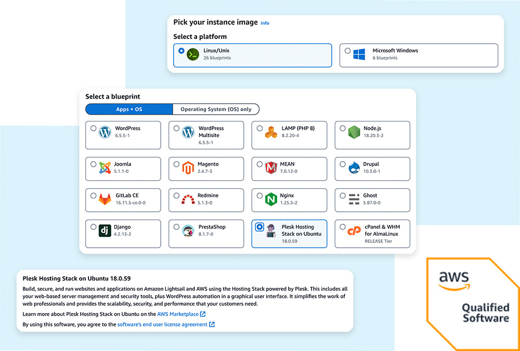Click the LAMP version "8.2.20-4" text
This screenshot has height=351, width=520.
[291, 136]
